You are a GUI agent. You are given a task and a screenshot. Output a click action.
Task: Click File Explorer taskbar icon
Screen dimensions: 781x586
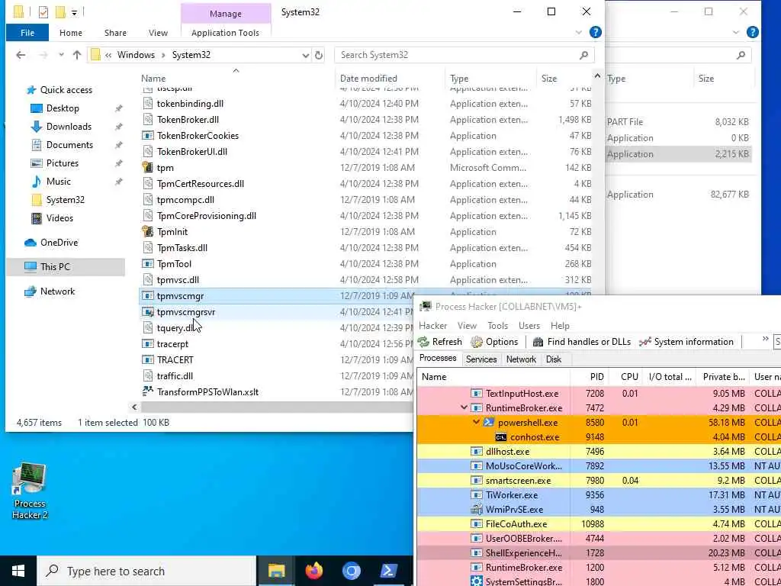pyautogui.click(x=276, y=571)
